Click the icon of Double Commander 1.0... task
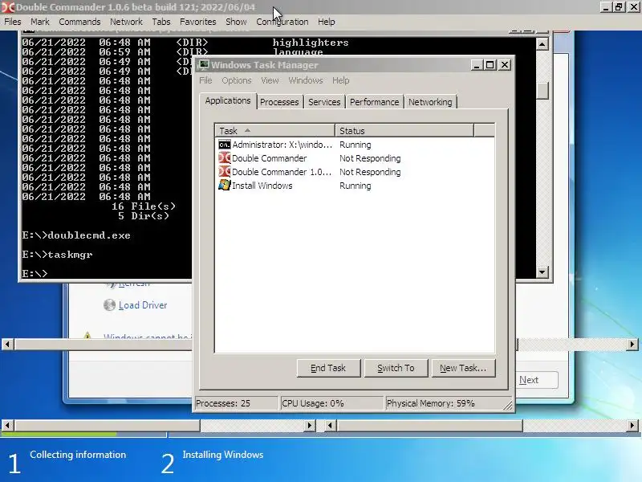This screenshot has height=482, width=642. (x=225, y=172)
